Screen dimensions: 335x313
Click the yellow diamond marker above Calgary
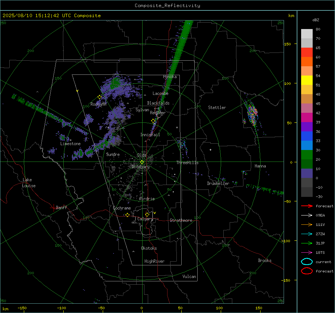click(x=147, y=214)
